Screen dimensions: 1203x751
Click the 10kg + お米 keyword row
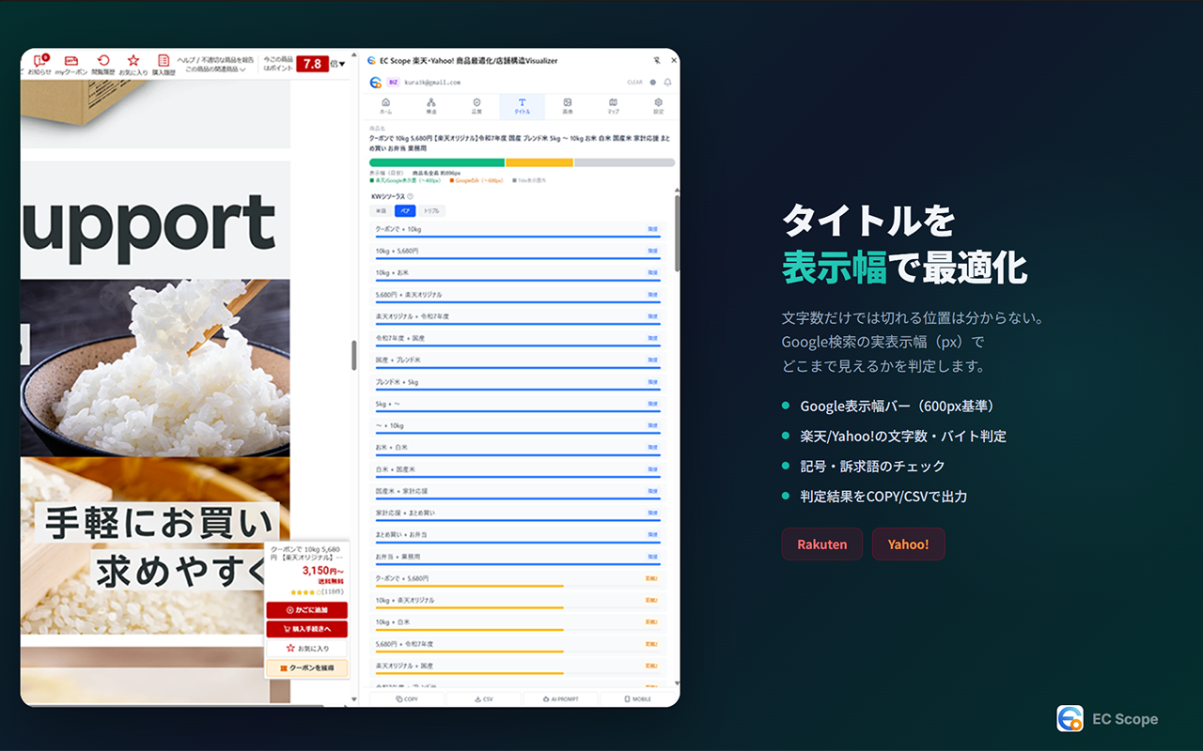(518, 273)
